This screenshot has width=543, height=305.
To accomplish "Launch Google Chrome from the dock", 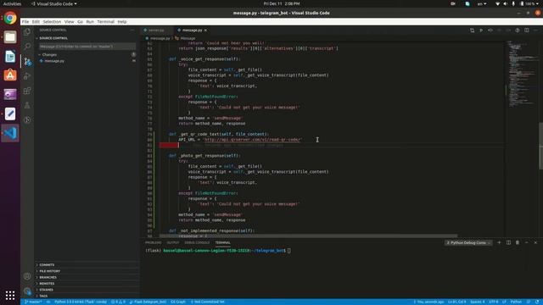I will [x=10, y=18].
